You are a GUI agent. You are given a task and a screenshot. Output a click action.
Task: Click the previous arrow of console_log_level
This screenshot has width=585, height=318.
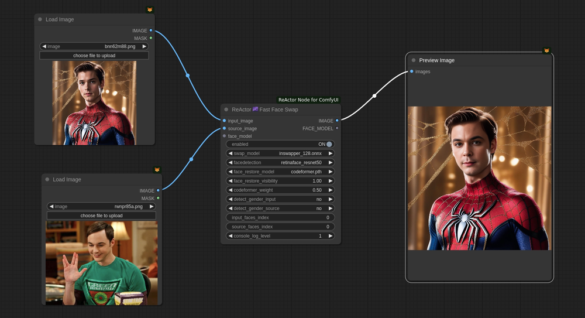(230, 236)
